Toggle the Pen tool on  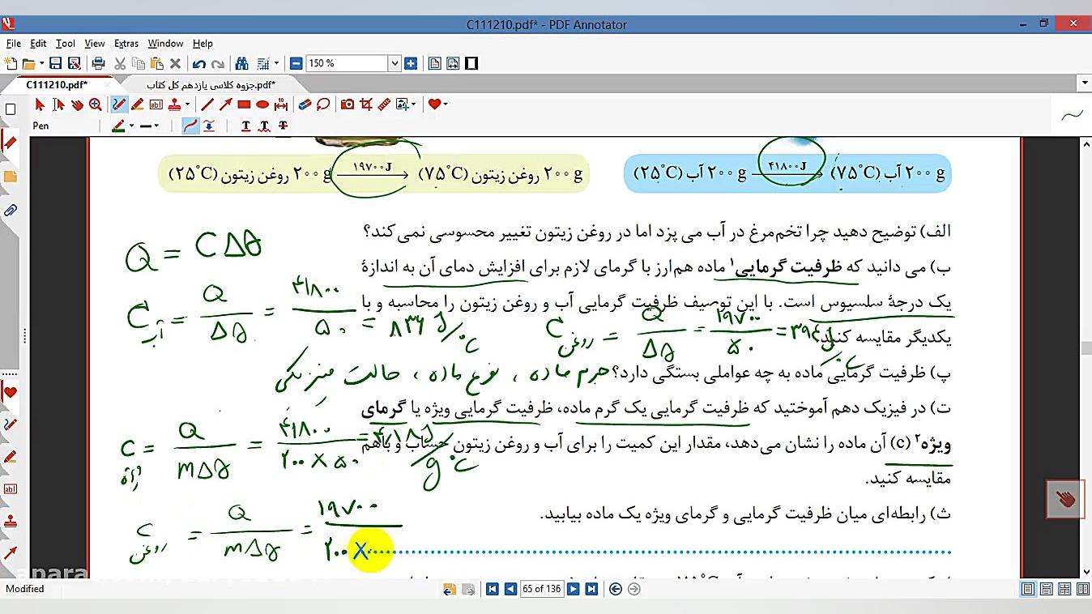pyautogui.click(x=119, y=104)
